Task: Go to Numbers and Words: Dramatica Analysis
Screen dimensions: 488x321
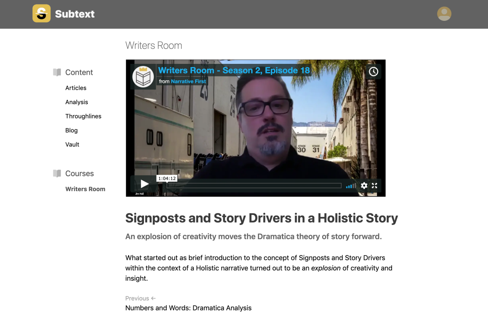Action: click(x=188, y=308)
